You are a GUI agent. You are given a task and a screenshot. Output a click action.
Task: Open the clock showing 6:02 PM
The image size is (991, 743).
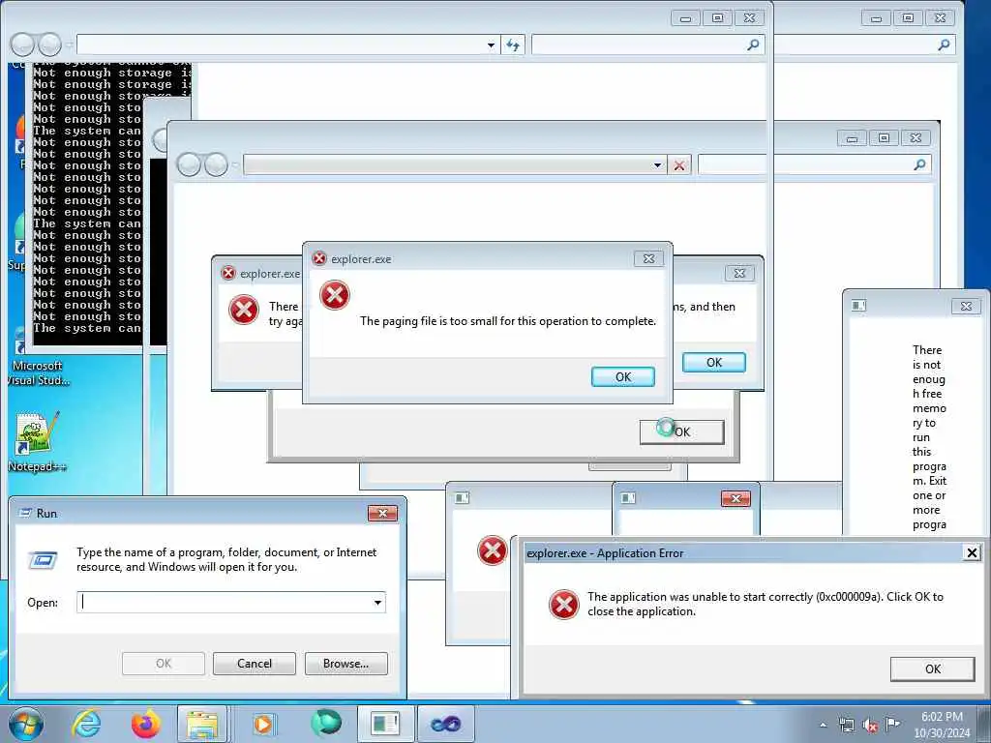[942, 725]
